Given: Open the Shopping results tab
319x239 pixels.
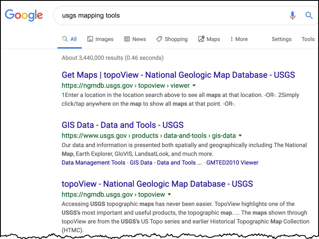Looking at the screenshot, I should pos(172,39).
